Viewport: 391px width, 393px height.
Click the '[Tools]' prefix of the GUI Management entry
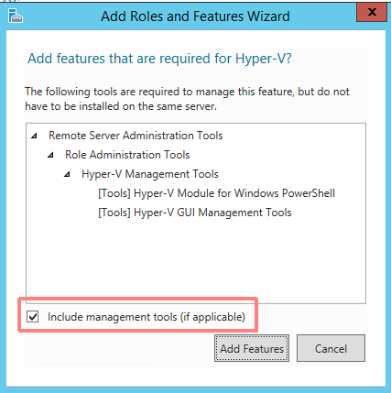tap(114, 213)
